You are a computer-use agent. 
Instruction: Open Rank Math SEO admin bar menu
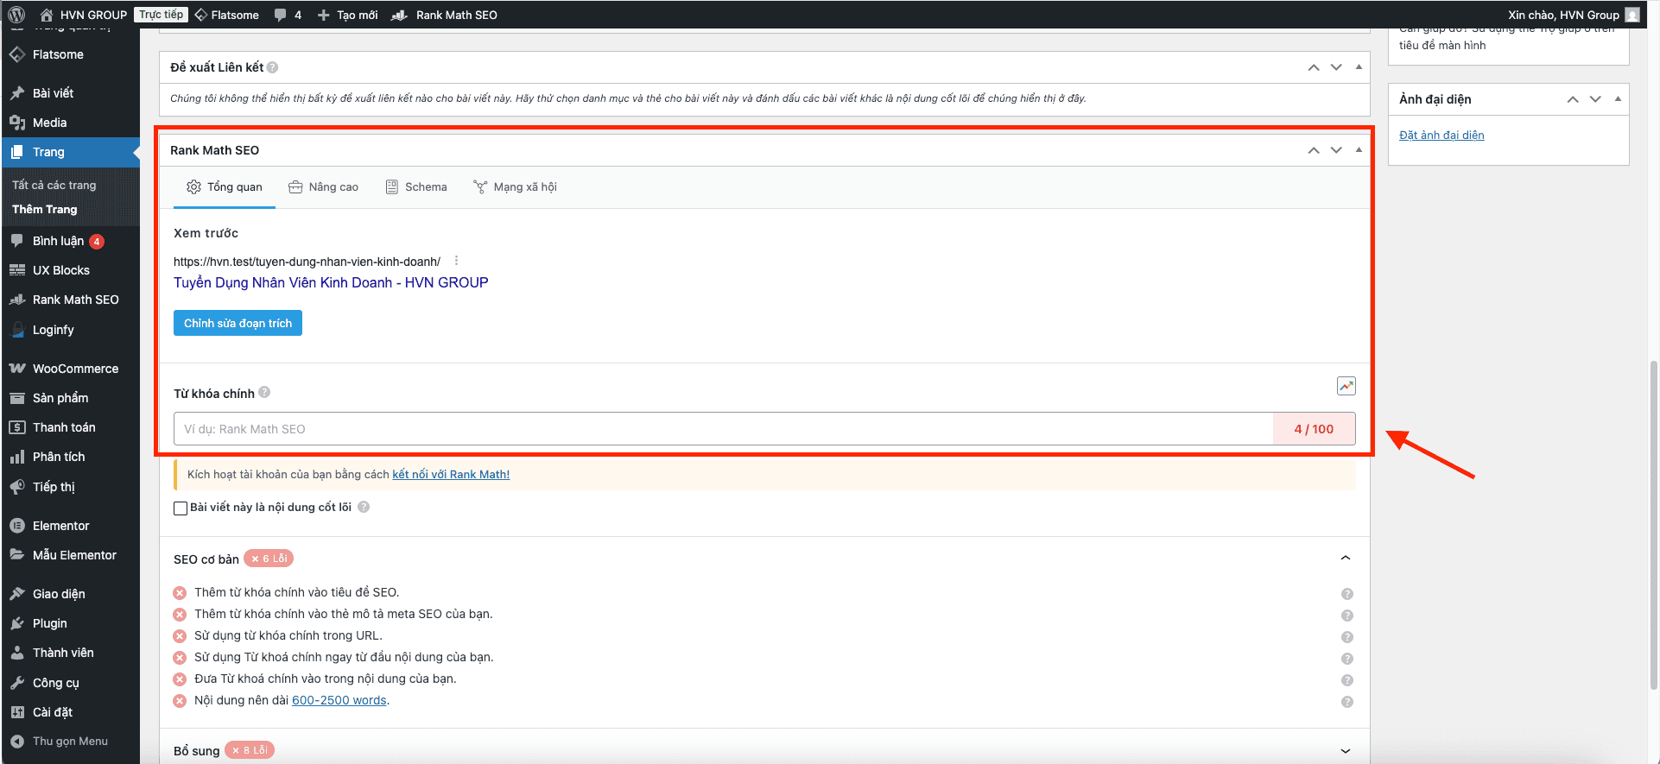[445, 15]
